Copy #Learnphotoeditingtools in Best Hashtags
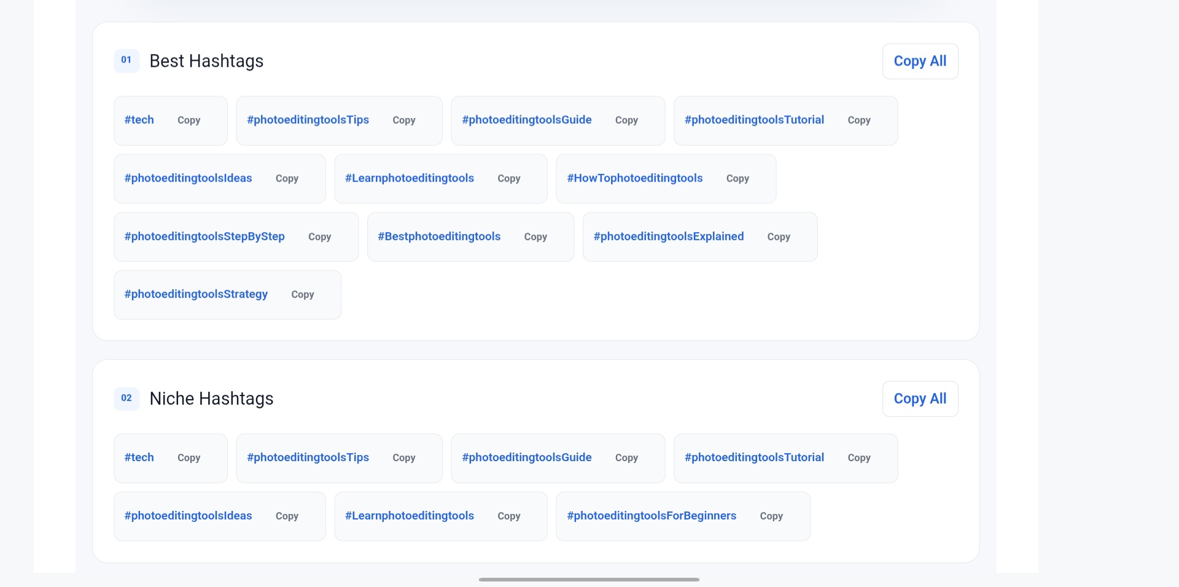Screen dimensions: 1179x587 (509, 179)
